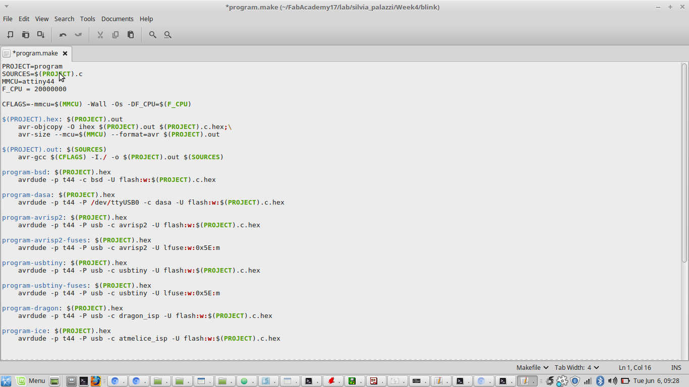Click the vertical scrollbar thumb
The width and height of the screenshot is (689, 387).
(x=684, y=162)
